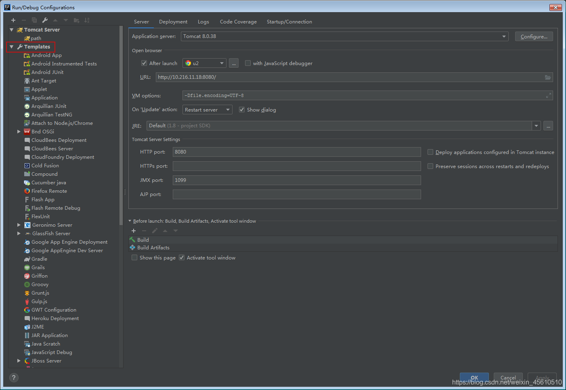Click the Apply button
This screenshot has width=566, height=390.
[542, 378]
